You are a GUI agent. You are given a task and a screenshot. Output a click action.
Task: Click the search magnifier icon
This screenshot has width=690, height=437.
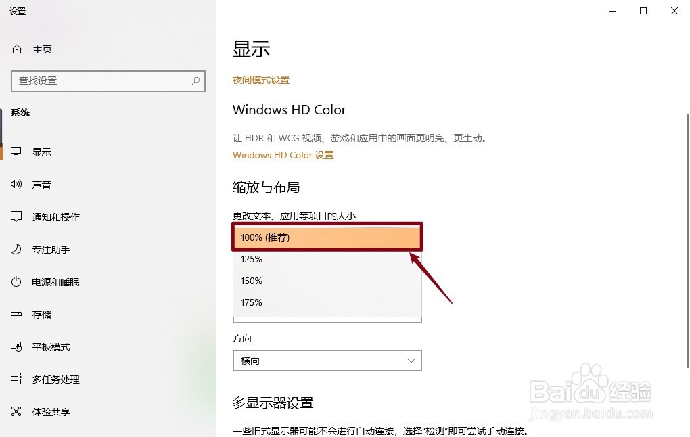195,80
